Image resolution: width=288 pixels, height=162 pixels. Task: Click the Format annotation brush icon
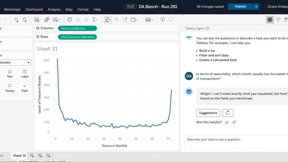(125, 20)
